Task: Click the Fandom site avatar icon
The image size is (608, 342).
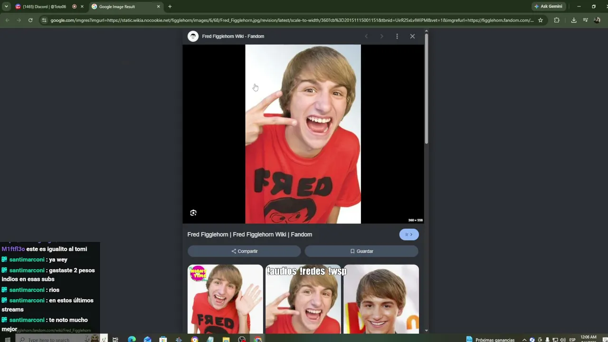Action: [193, 37]
